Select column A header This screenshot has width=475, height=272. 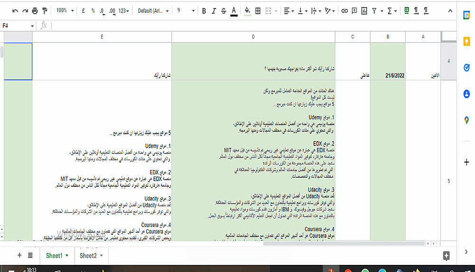423,37
